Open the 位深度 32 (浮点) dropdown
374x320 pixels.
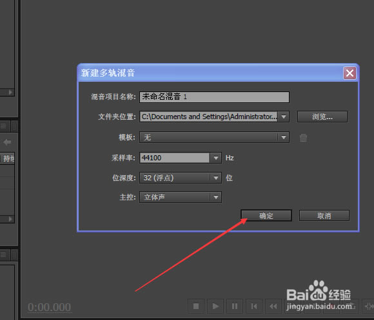[x=181, y=178]
